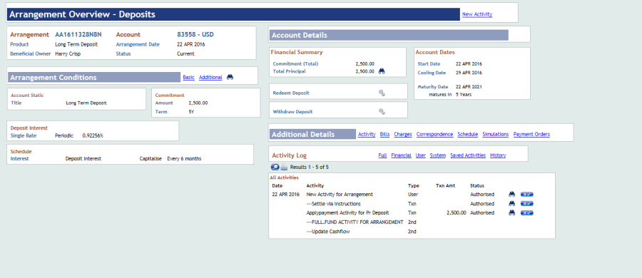Open the New Activity link
This screenshot has width=642, height=278.
pyautogui.click(x=477, y=14)
